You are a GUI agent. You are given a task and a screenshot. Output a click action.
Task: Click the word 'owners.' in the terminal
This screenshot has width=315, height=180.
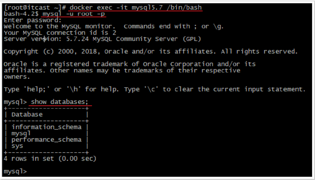(x=17, y=77)
